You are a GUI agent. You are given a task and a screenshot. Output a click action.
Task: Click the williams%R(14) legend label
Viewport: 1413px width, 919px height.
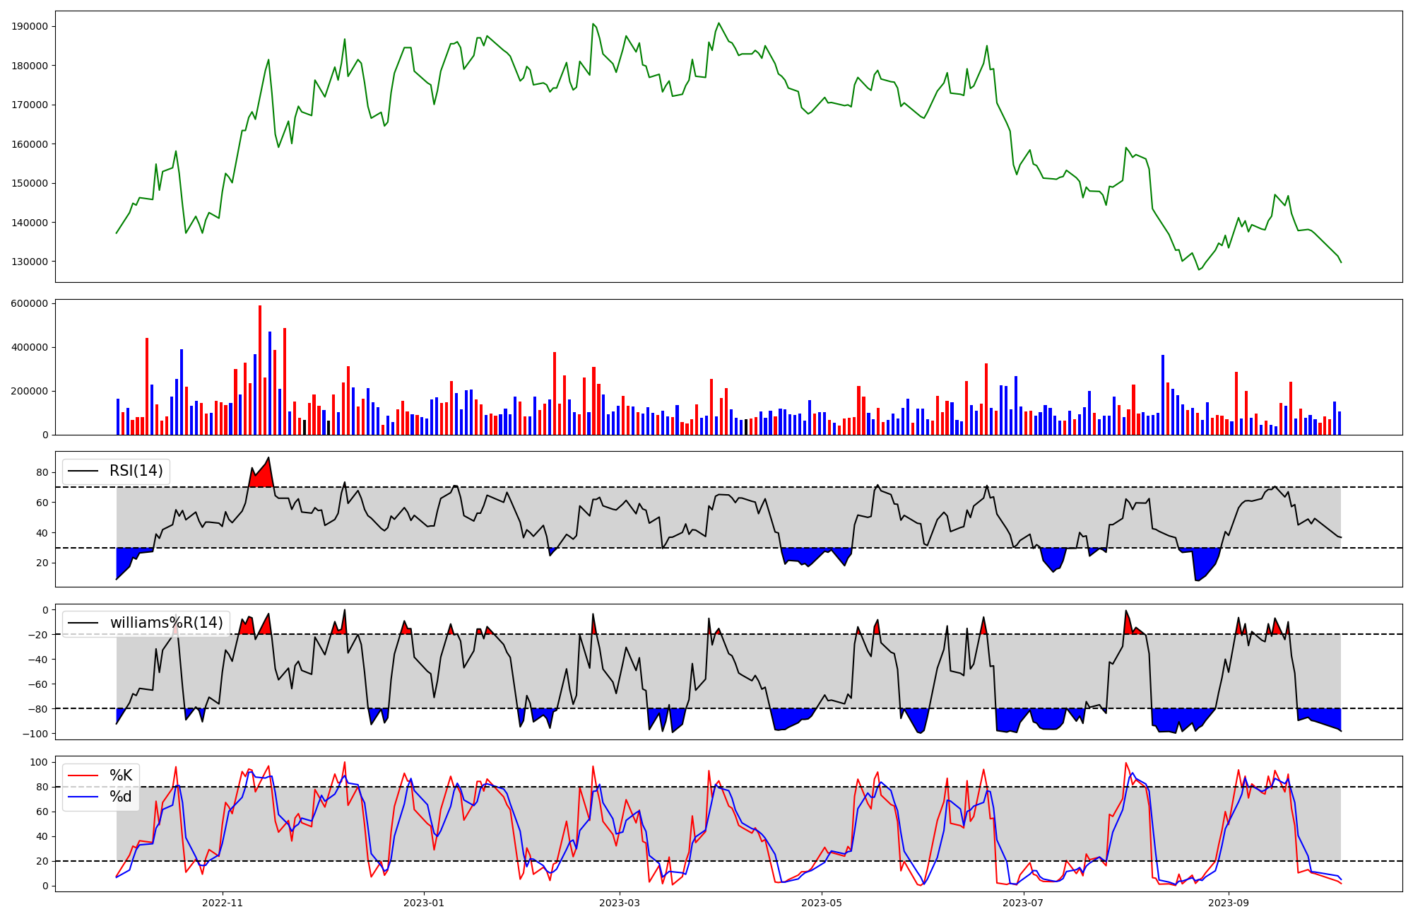coord(166,623)
